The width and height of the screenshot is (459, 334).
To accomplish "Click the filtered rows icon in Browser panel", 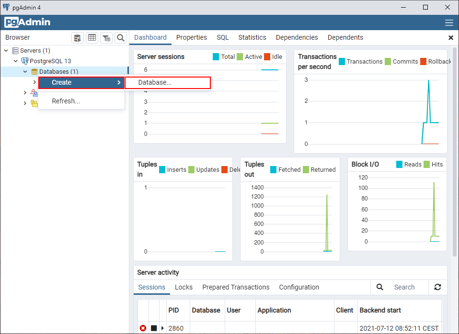I will pyautogui.click(x=106, y=38).
